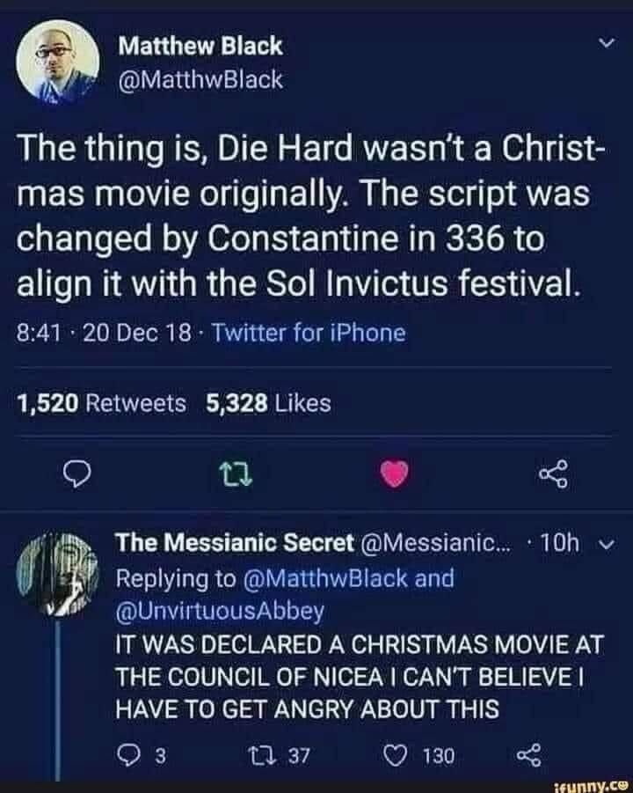The width and height of the screenshot is (633, 793).
Task: Expand the reply tweet options chevron
Action: coord(604,545)
